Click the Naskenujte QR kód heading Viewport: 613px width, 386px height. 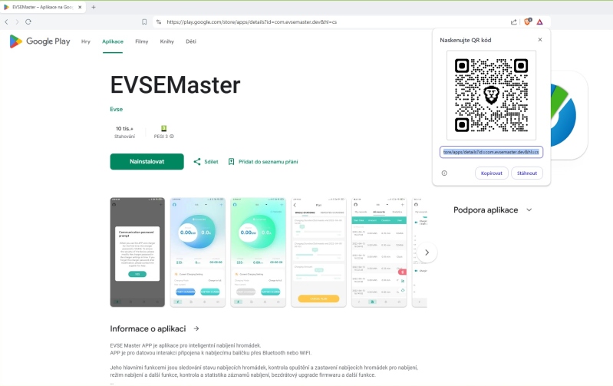coord(465,40)
